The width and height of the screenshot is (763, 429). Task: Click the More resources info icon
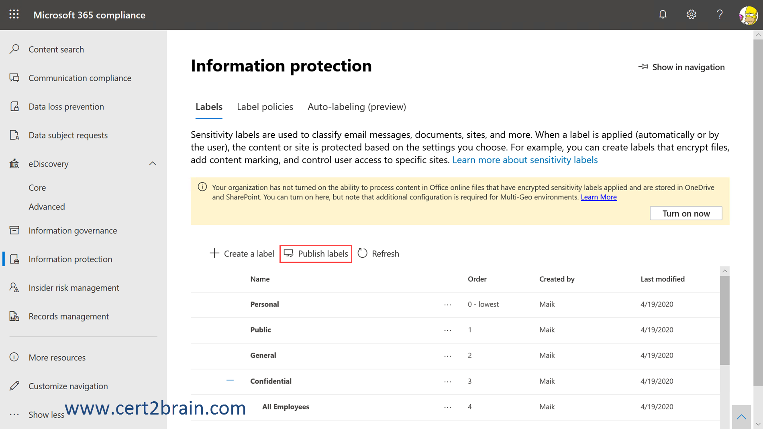[14, 357]
